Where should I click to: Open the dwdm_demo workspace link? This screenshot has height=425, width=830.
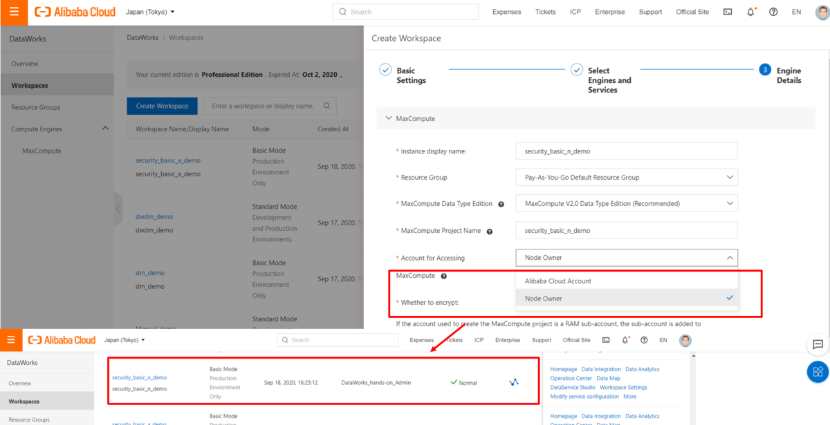(154, 217)
